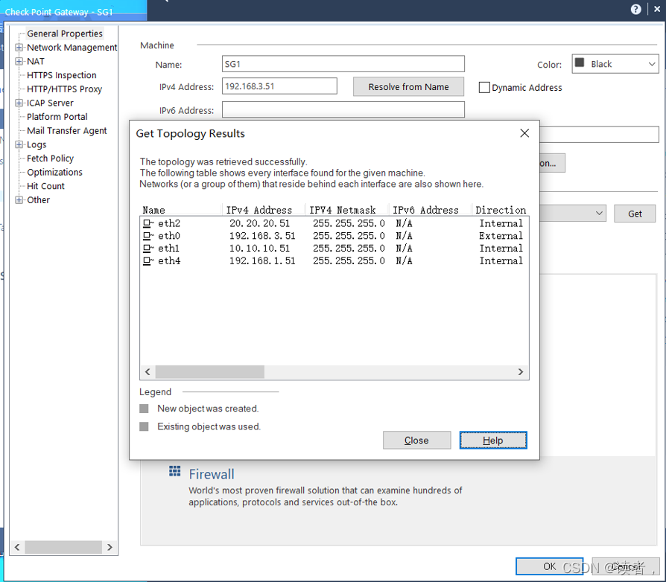The image size is (666, 582).
Task: Click the IPV4 Netmask column header
Action: point(346,210)
